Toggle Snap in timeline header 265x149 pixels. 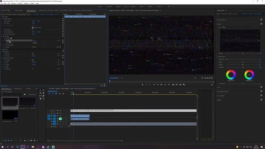[53, 94]
